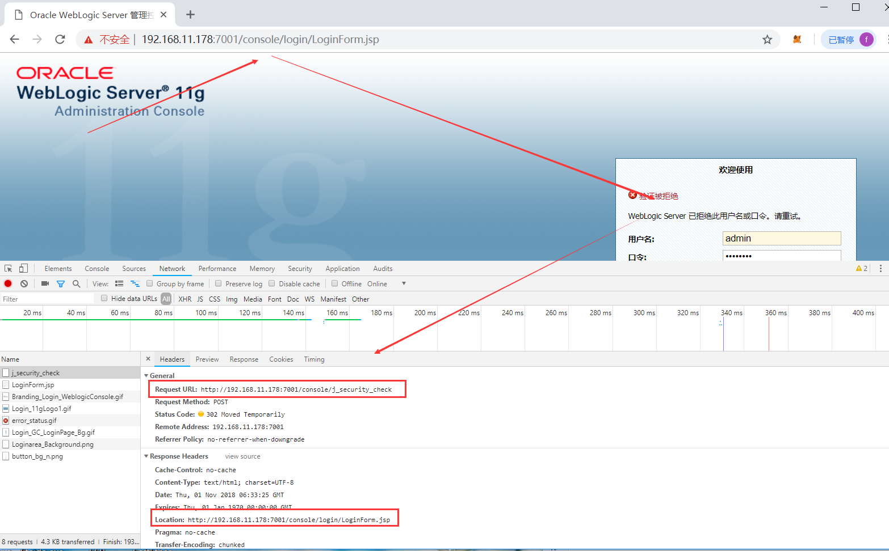This screenshot has height=551, width=889.
Task: Toggle the network filter funnel icon
Action: click(61, 283)
